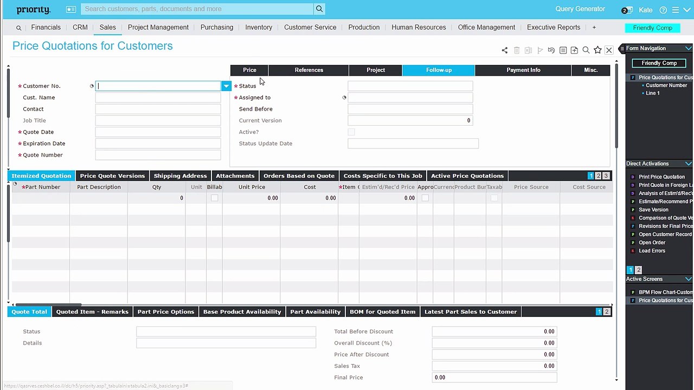
Task: Click the flag icon in the form toolbar
Action: coord(540,50)
